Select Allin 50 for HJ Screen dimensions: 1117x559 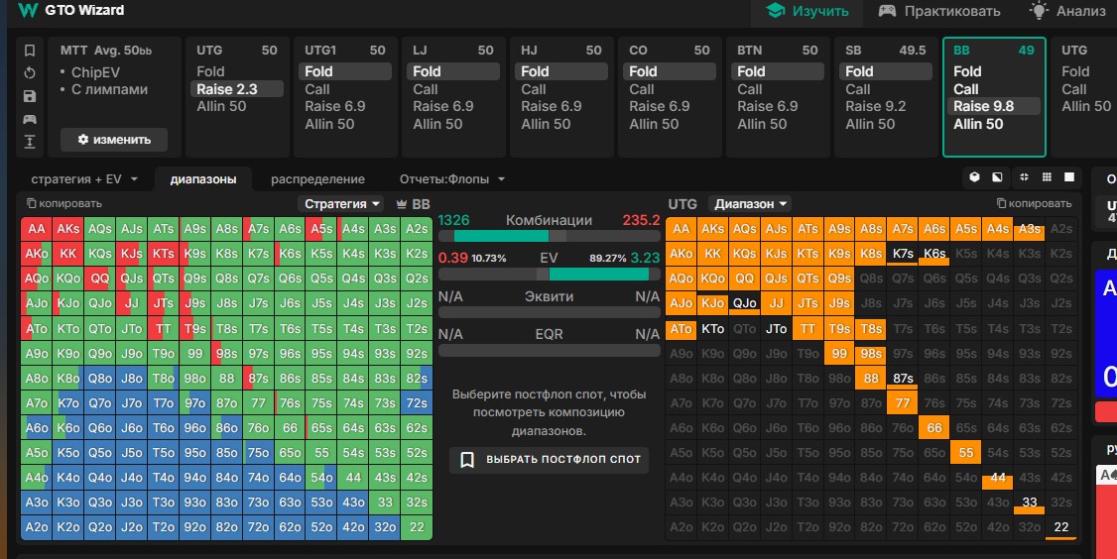click(x=546, y=124)
